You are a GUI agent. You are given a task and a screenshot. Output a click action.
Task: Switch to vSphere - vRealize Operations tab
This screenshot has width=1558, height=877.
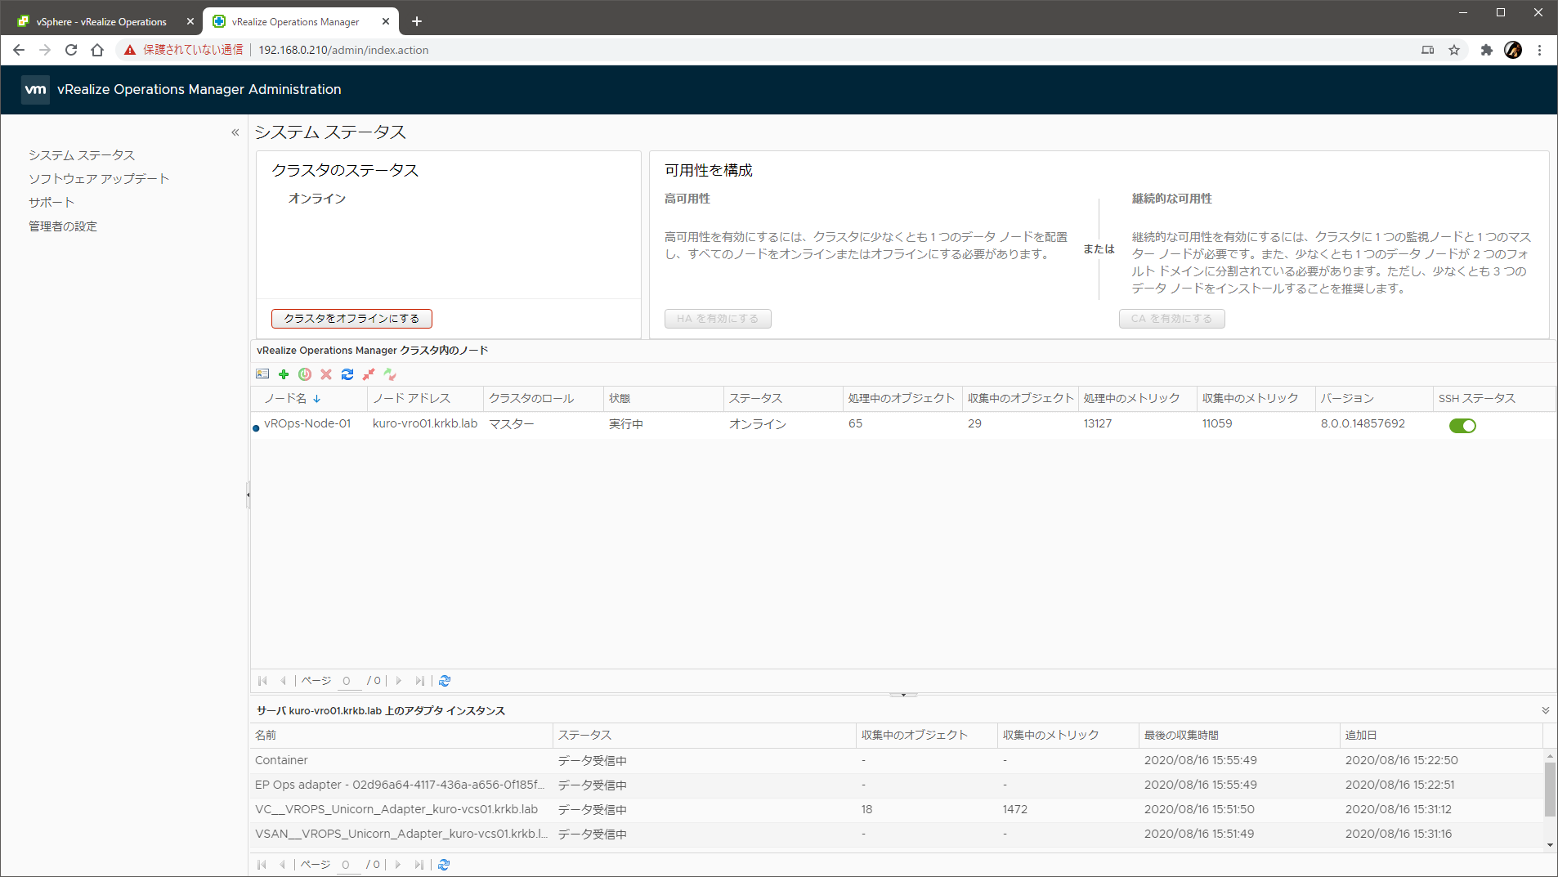(101, 22)
